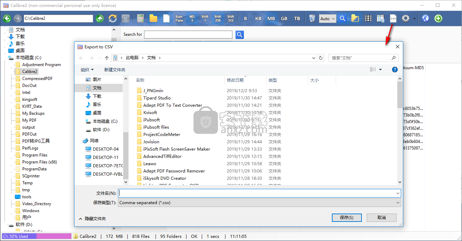Click dialog refresh address button
The image size is (462, 241).
click(x=321, y=58)
